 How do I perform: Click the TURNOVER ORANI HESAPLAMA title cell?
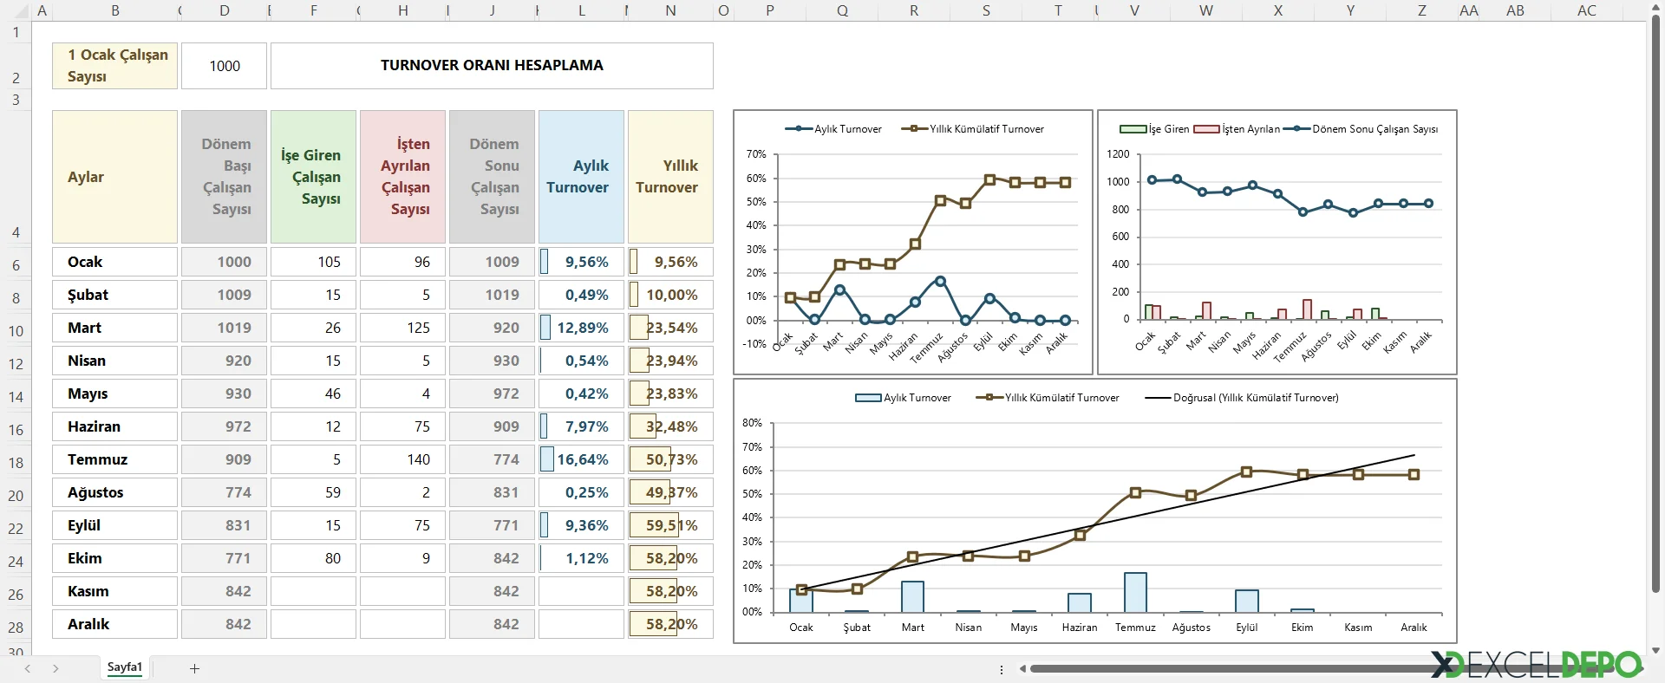(x=492, y=66)
